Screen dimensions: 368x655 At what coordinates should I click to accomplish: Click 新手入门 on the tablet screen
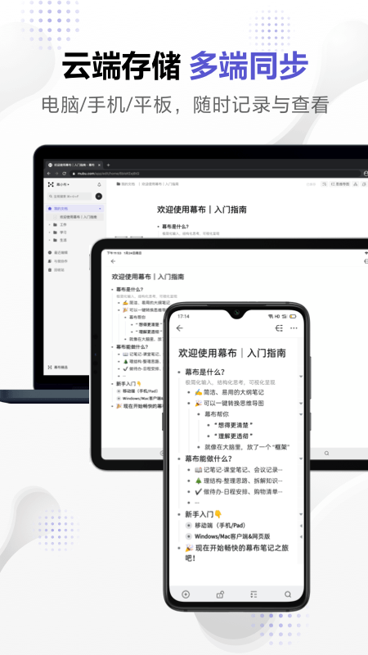(129, 383)
